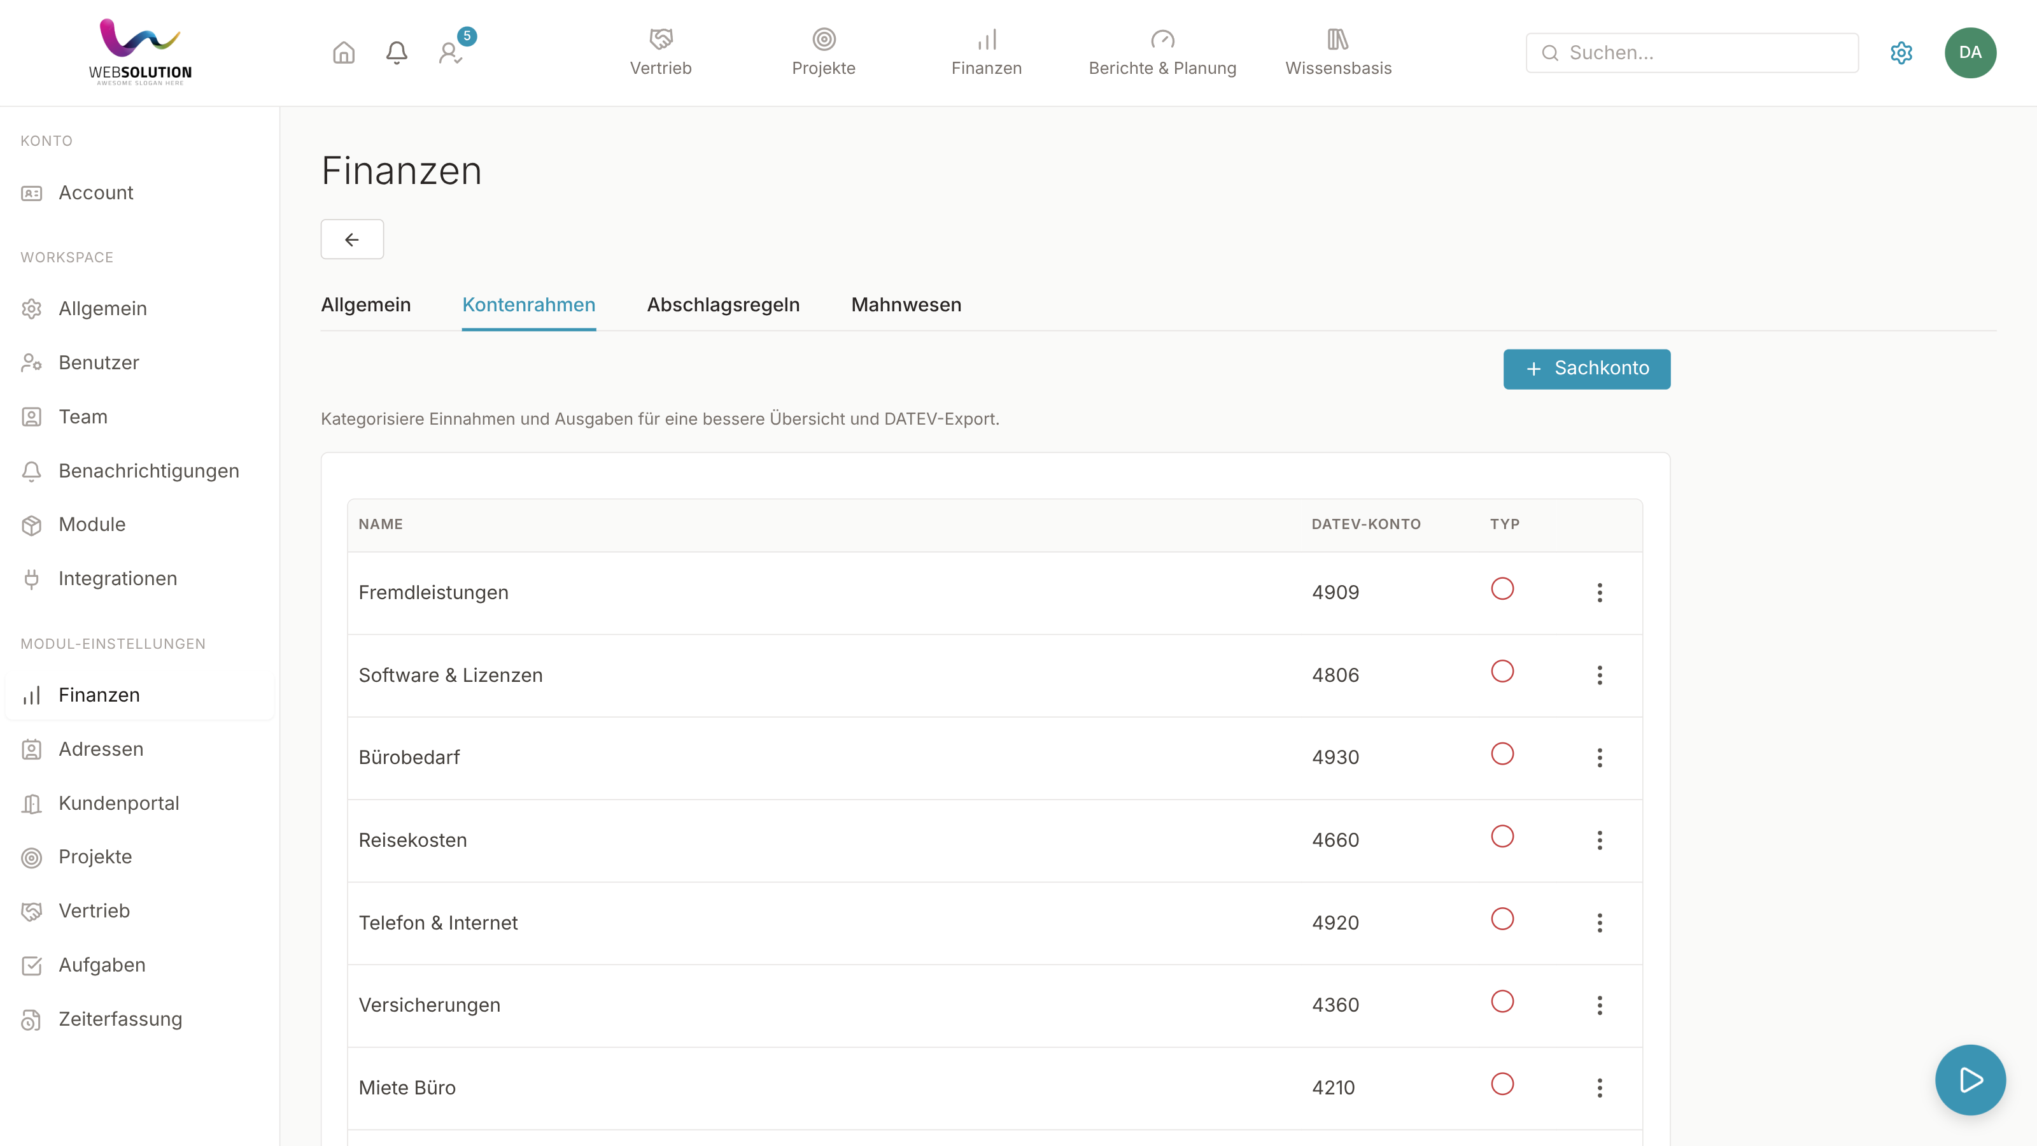Select the Fremdleistungen account name

coord(433,593)
